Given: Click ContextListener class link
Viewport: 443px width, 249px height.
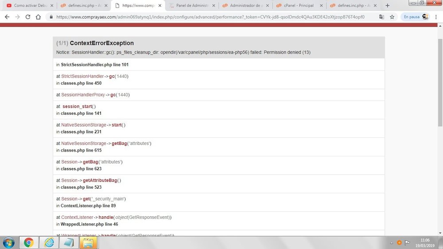Looking at the screenshot, I should [x=77, y=217].
